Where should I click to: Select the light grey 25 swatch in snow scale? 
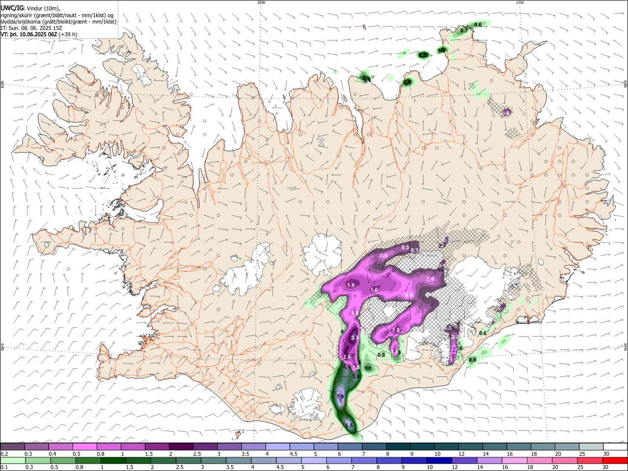point(591,446)
